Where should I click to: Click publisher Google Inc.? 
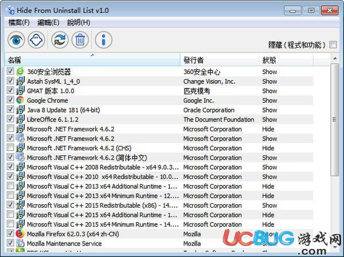click(198, 100)
